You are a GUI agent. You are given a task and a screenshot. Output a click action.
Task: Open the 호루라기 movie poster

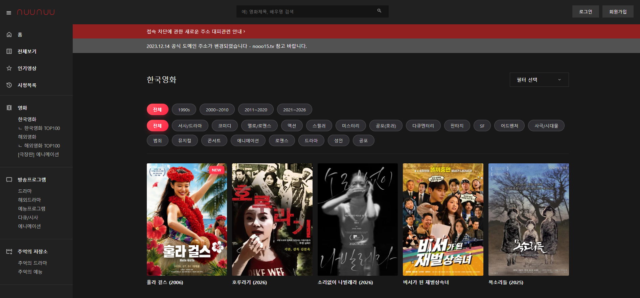272,219
